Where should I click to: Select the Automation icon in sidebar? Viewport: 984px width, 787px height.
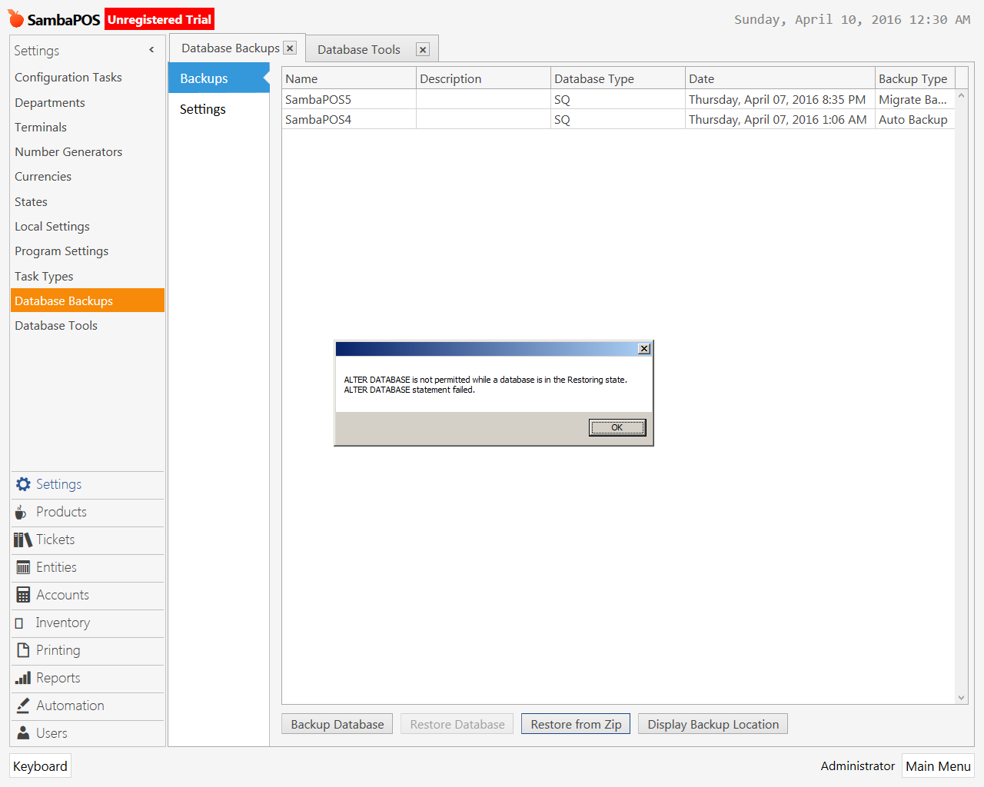coord(22,706)
